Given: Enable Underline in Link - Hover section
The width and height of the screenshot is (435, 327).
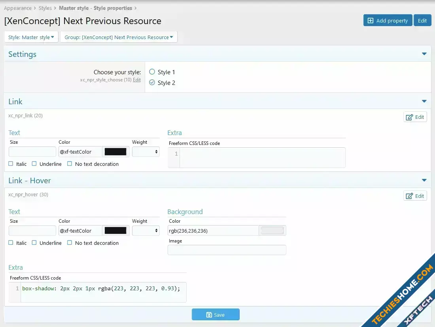Looking at the screenshot, I should (x=34, y=243).
